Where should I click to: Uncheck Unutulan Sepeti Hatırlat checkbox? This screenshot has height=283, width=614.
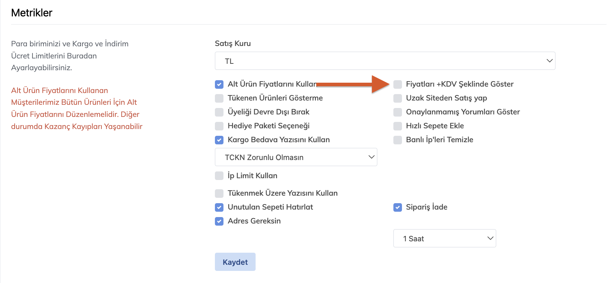219,207
